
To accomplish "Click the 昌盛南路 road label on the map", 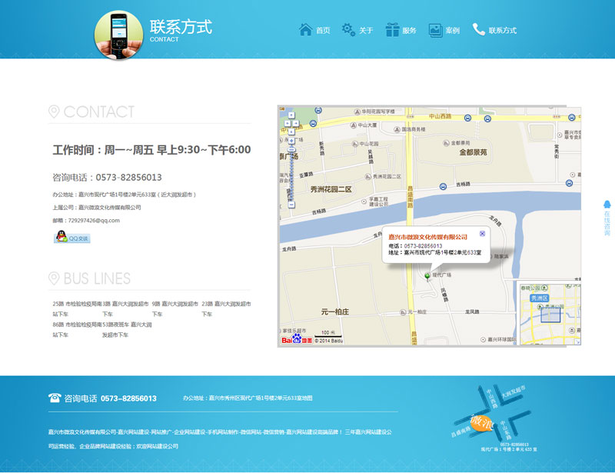I will [410, 197].
